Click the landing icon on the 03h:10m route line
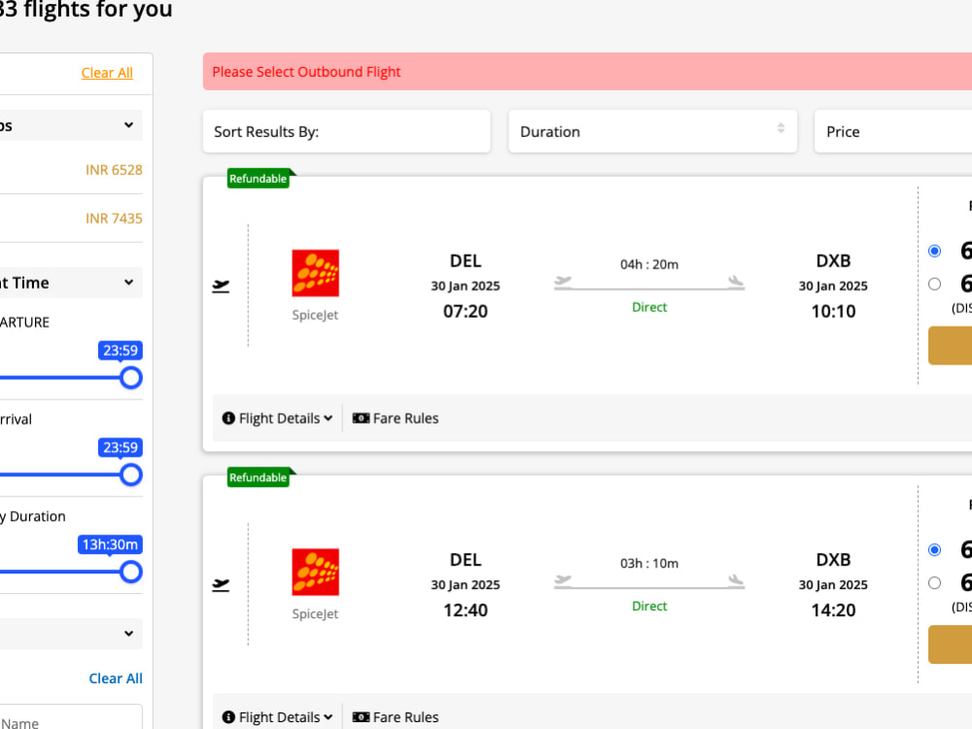The image size is (972, 729). pos(736,579)
